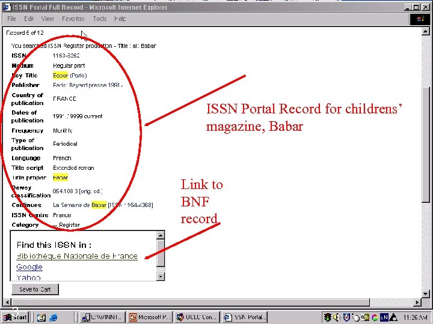Click the ISSN Centre value France
Screen dimensions: 433x324
click(62, 215)
